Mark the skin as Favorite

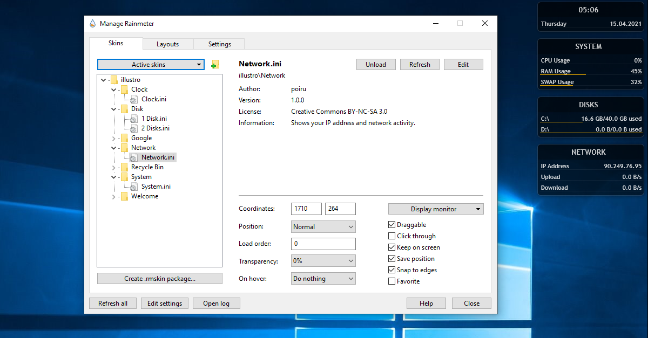tap(392, 281)
